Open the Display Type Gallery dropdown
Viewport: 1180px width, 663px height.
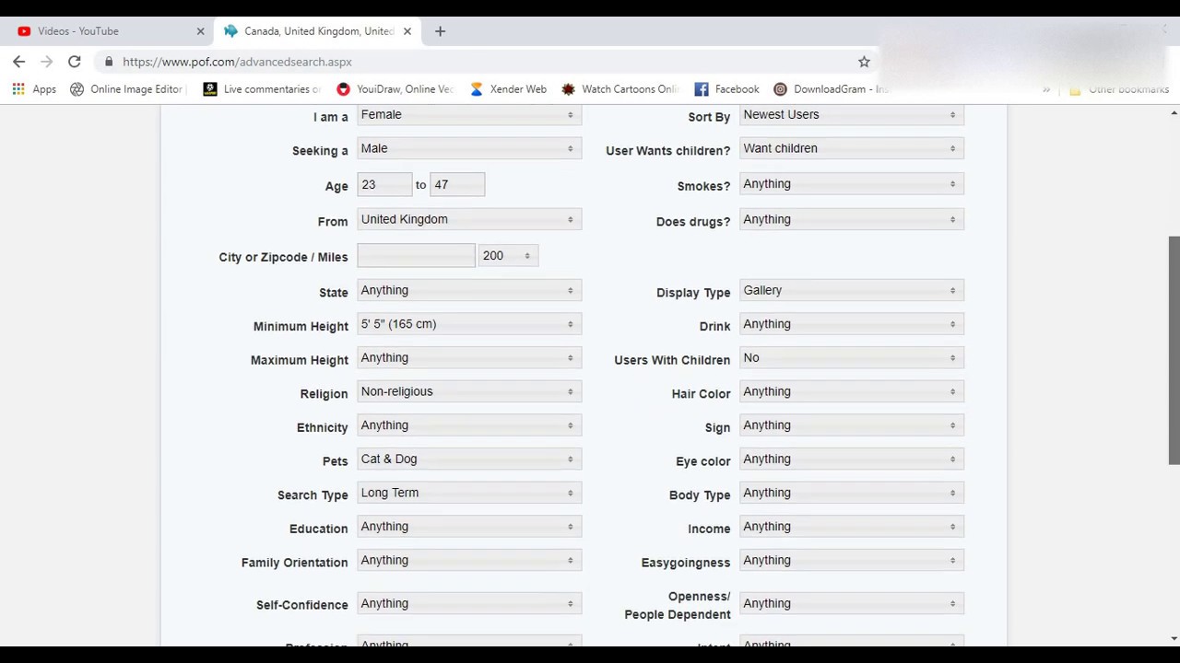tap(852, 290)
